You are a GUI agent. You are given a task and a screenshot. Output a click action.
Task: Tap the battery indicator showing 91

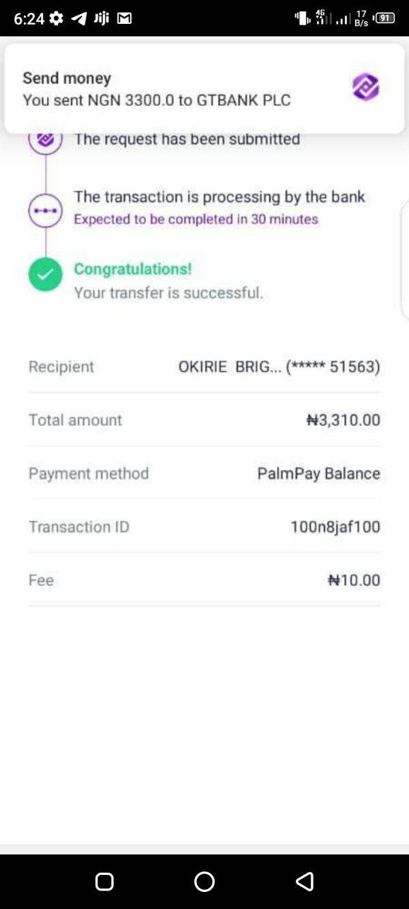pos(385,18)
